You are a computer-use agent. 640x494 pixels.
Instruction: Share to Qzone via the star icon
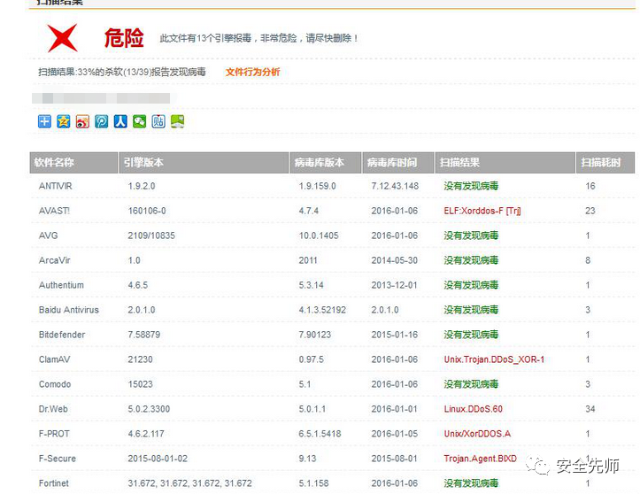(x=63, y=121)
